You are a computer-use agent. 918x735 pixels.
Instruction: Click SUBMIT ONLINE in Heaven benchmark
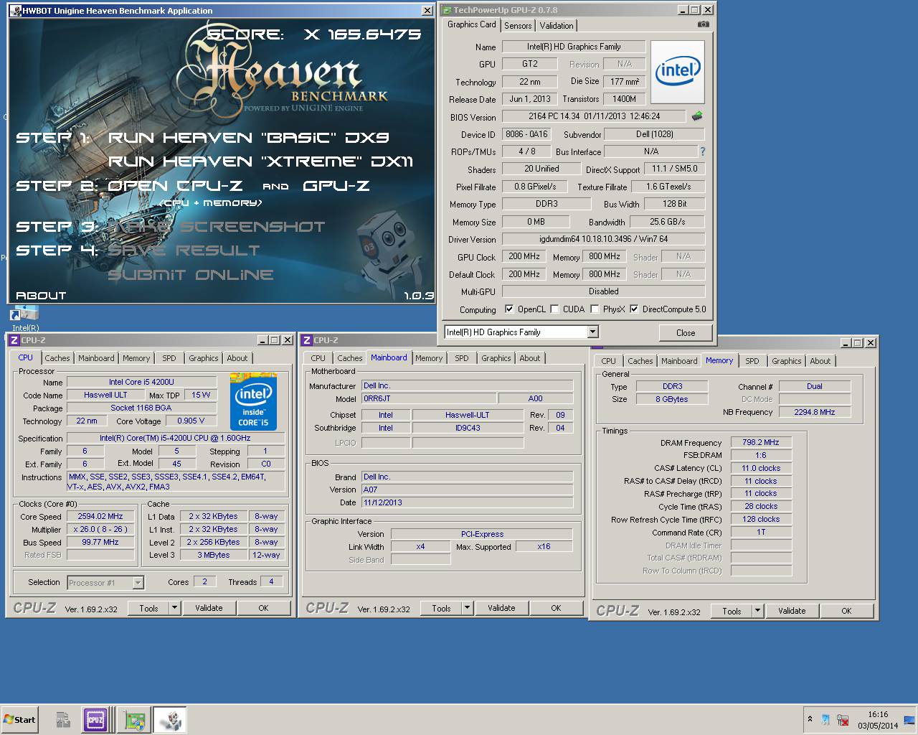pos(191,275)
